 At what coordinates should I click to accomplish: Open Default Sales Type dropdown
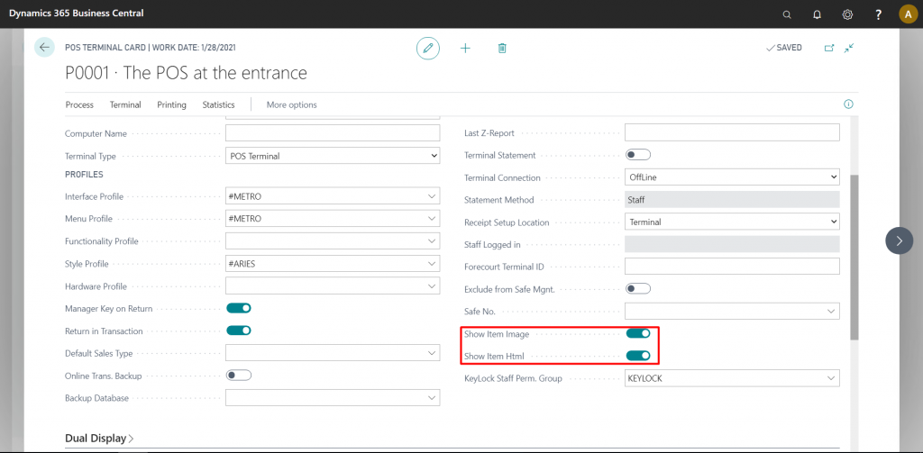click(x=432, y=353)
